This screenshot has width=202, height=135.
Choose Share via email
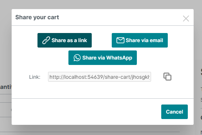point(140,40)
